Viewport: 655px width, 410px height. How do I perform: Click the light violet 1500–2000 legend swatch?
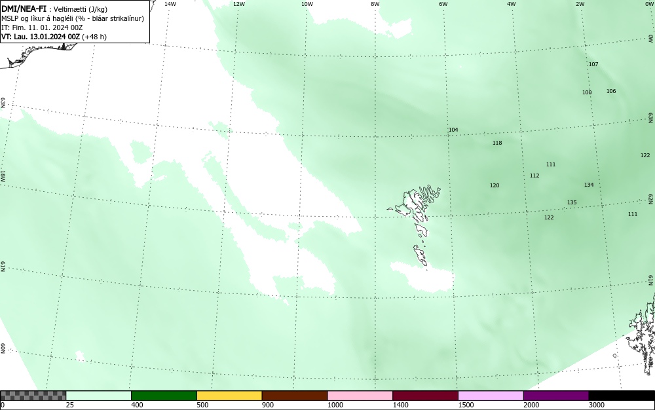tap(491, 396)
